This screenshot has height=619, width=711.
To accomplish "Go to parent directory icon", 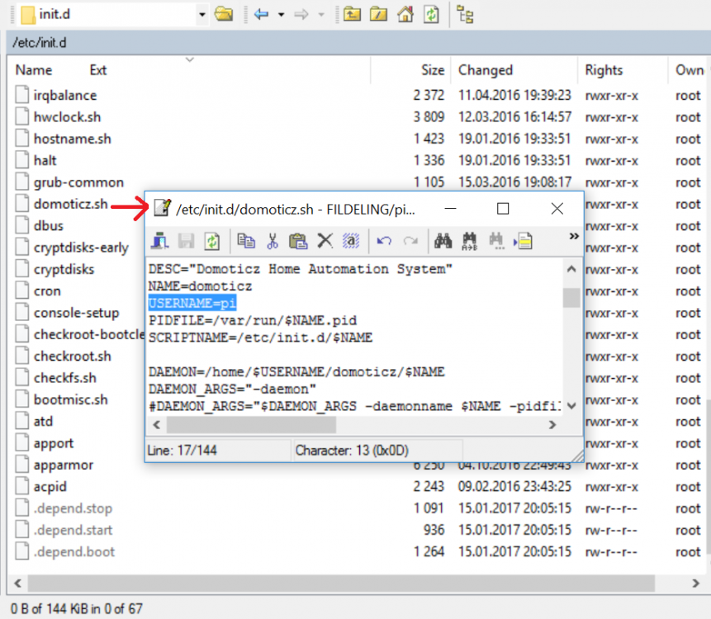I will pyautogui.click(x=353, y=14).
